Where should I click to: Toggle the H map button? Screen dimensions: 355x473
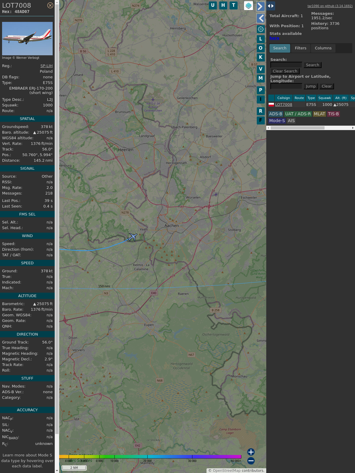pyautogui.click(x=223, y=5)
